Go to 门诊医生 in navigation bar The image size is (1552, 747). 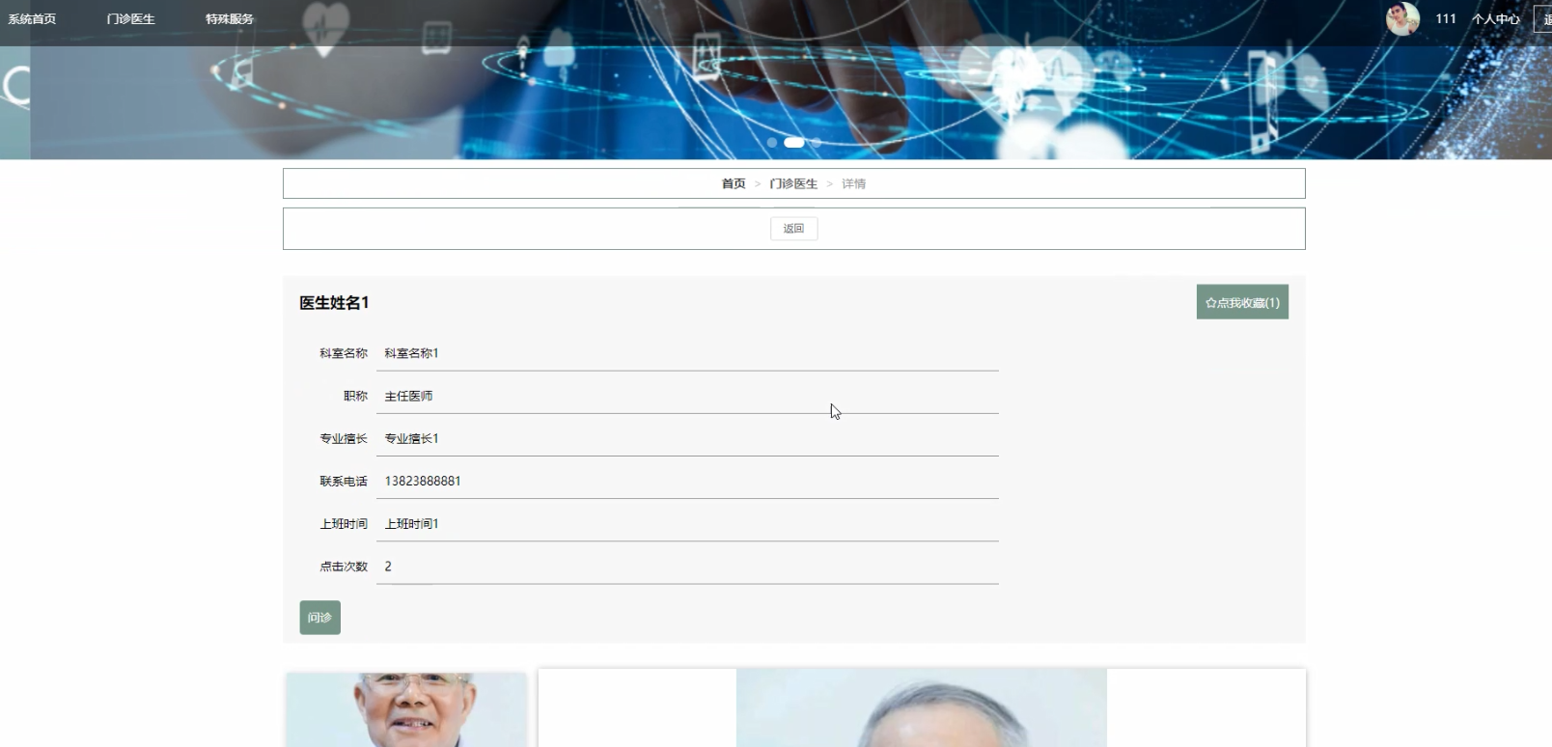(130, 19)
